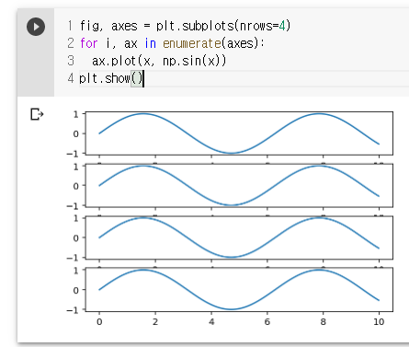
Task: Click the second sine wave subplot
Action: click(239, 186)
